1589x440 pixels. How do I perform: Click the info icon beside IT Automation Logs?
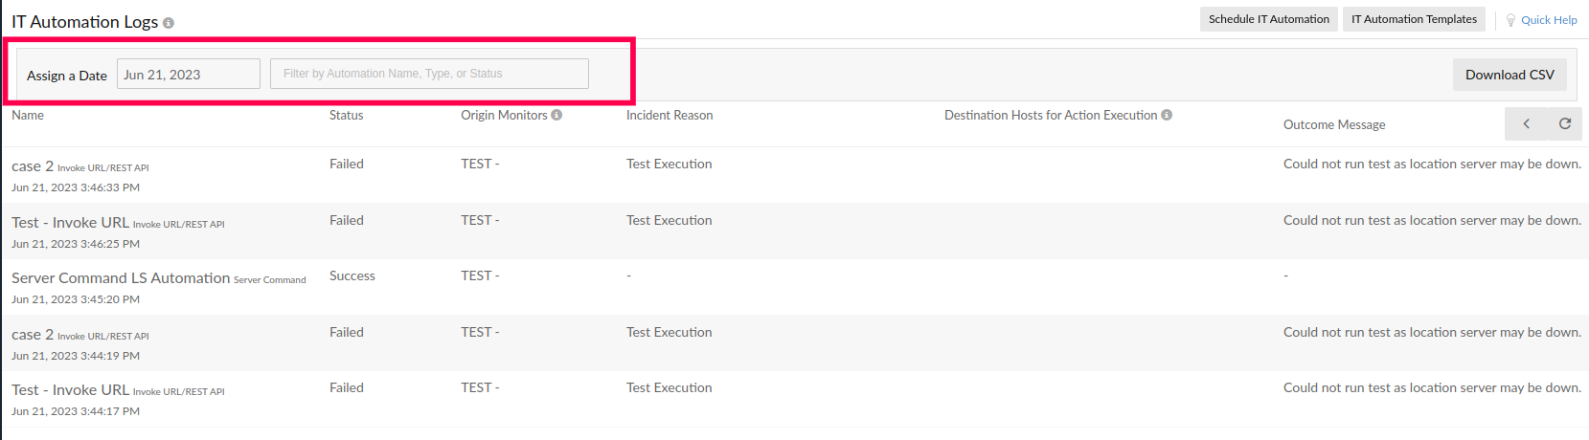click(x=169, y=23)
